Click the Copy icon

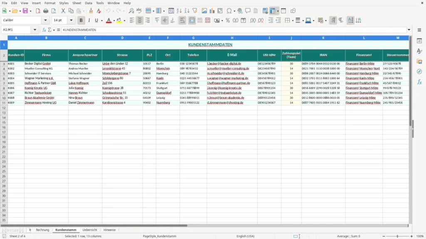(x=71, y=11)
